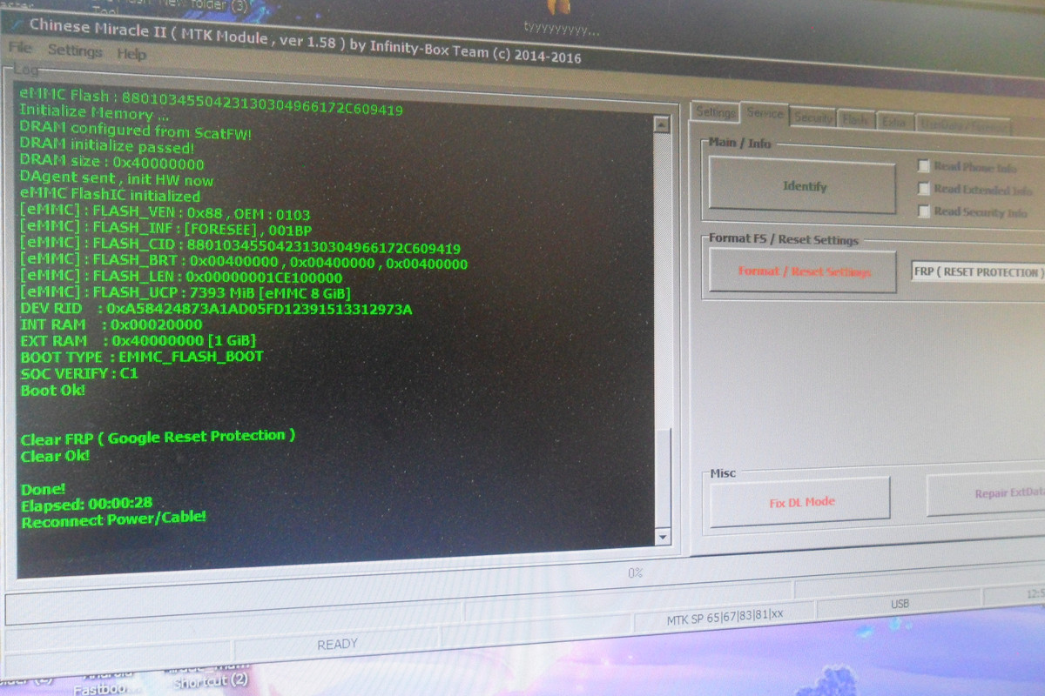Click the 'eMMC Flash' ID log line

pos(211,103)
